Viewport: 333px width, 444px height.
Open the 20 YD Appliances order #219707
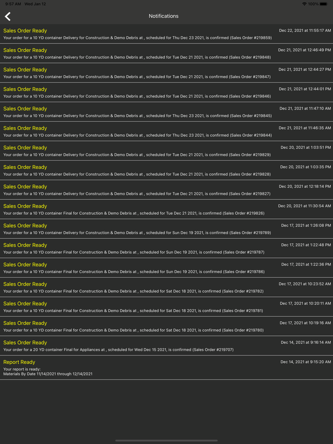[x=166, y=346]
